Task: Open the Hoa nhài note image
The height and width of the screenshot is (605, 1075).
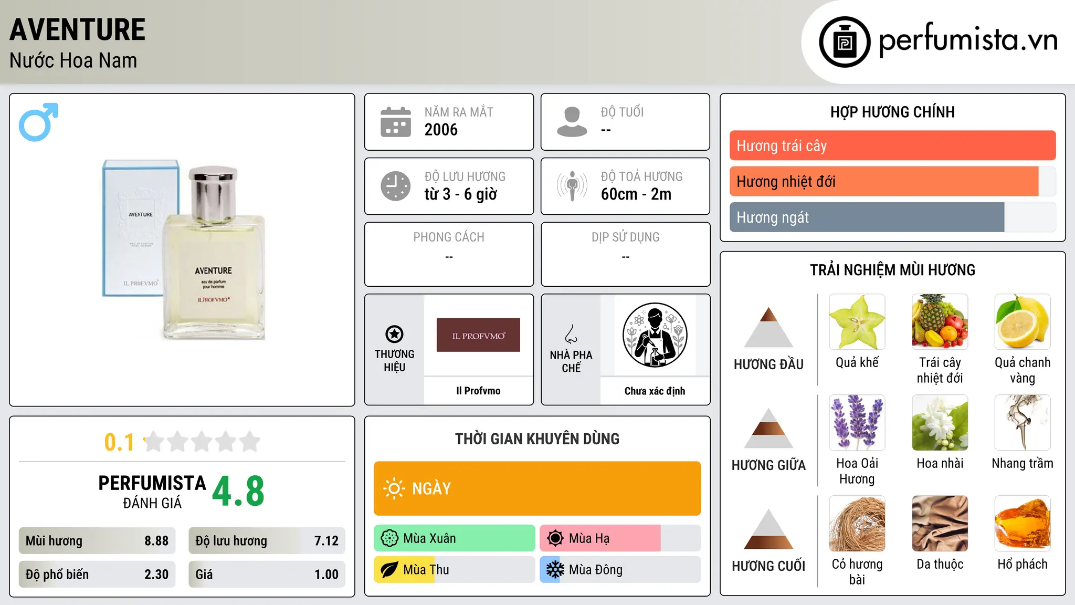Action: [940, 423]
